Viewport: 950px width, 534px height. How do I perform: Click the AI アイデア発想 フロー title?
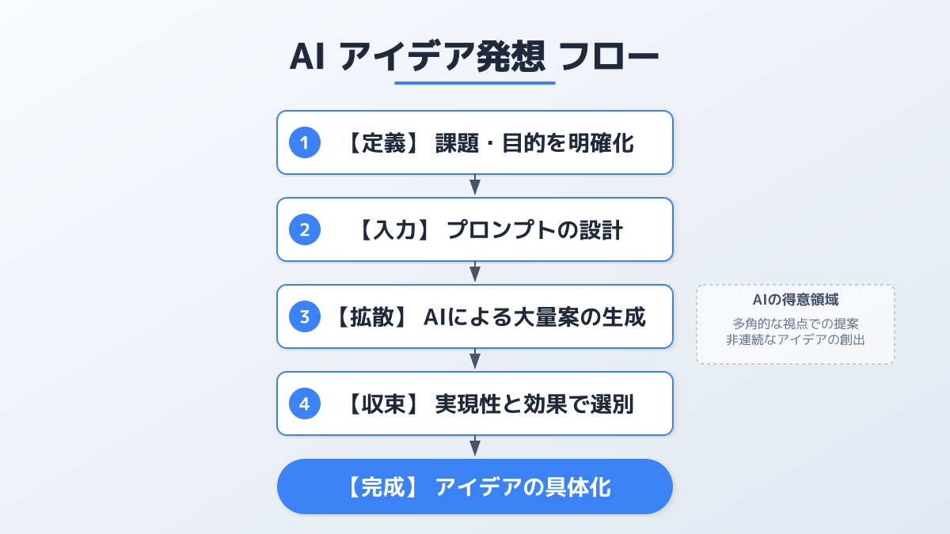pos(474,57)
